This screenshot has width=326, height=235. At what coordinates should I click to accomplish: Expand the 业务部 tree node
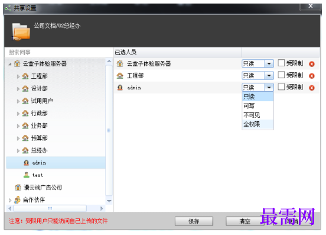point(18,126)
